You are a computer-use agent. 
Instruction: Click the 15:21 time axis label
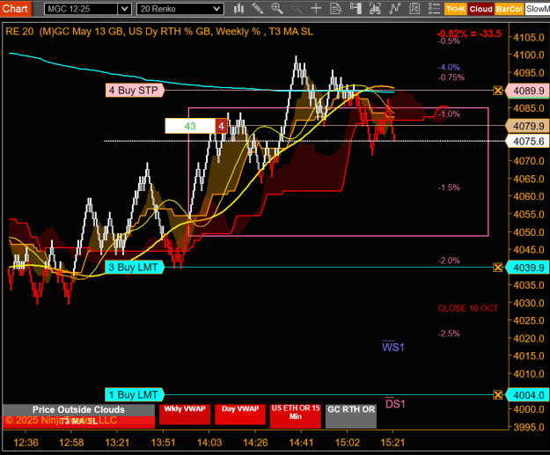tap(392, 443)
